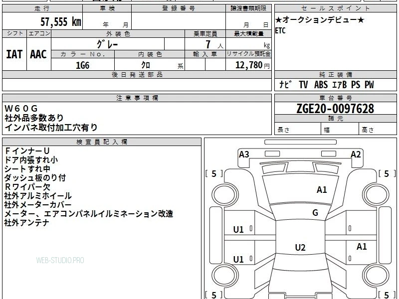Select the 輸入車 header
This screenshot has height=299, width=399.
coord(205,54)
